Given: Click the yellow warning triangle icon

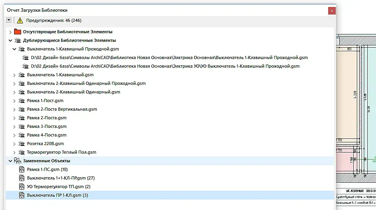Looking at the screenshot, I should click(x=20, y=20).
